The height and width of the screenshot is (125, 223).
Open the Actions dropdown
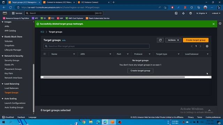point(173,40)
